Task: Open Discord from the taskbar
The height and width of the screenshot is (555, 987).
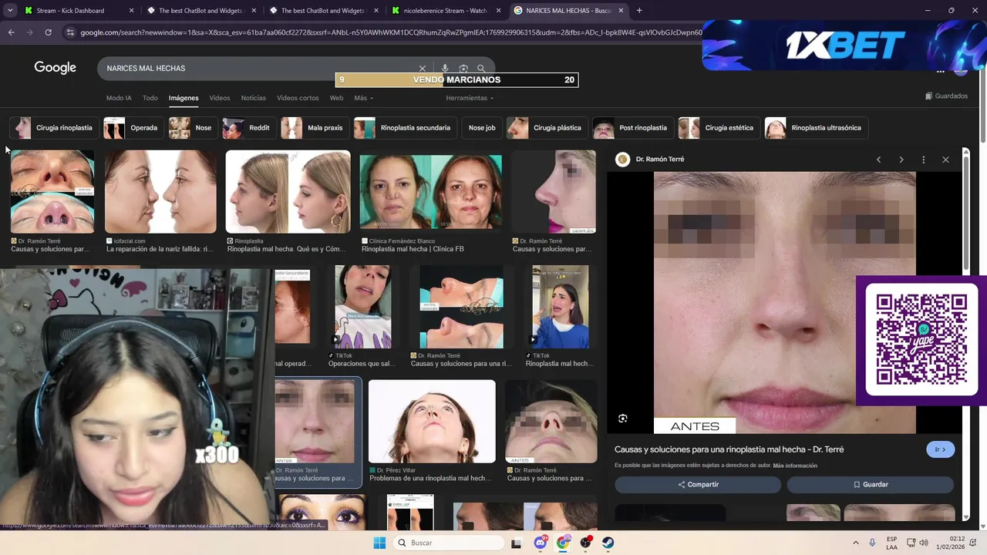Action: click(541, 543)
